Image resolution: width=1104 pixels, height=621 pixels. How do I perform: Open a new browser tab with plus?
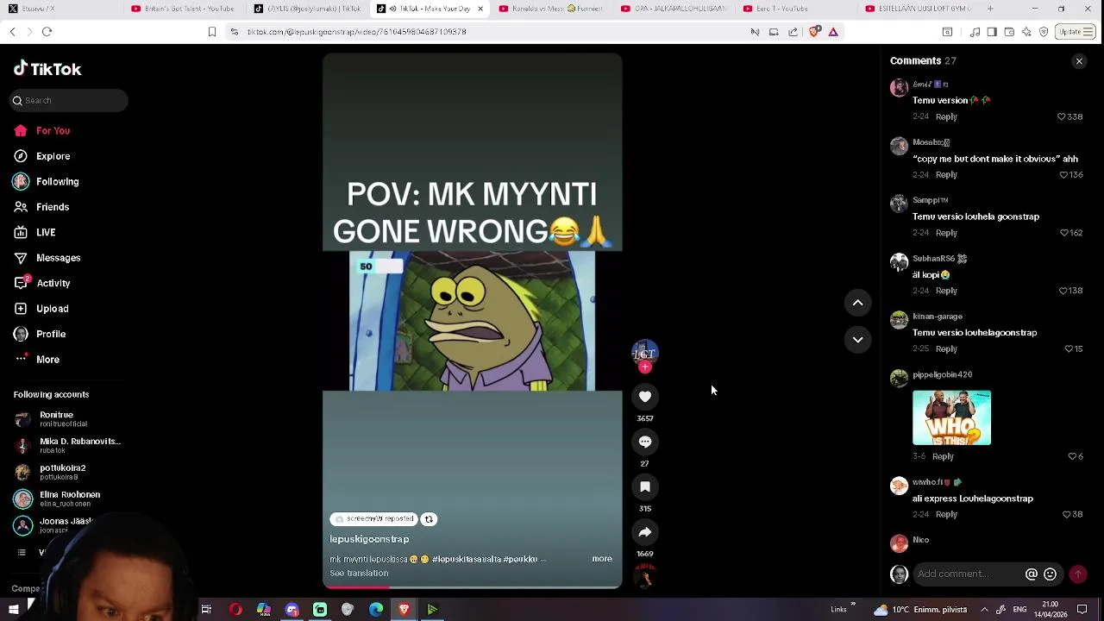click(x=990, y=9)
